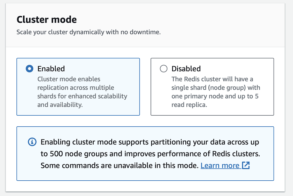
Task: Click the alert text about 500 node groups
Action: tap(150, 154)
